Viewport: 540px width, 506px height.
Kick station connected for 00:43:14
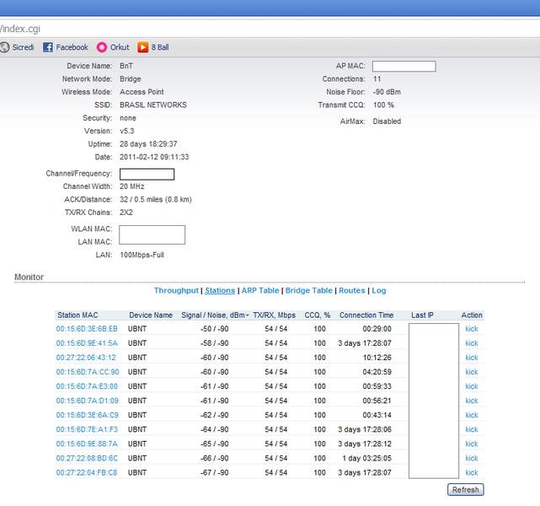472,415
